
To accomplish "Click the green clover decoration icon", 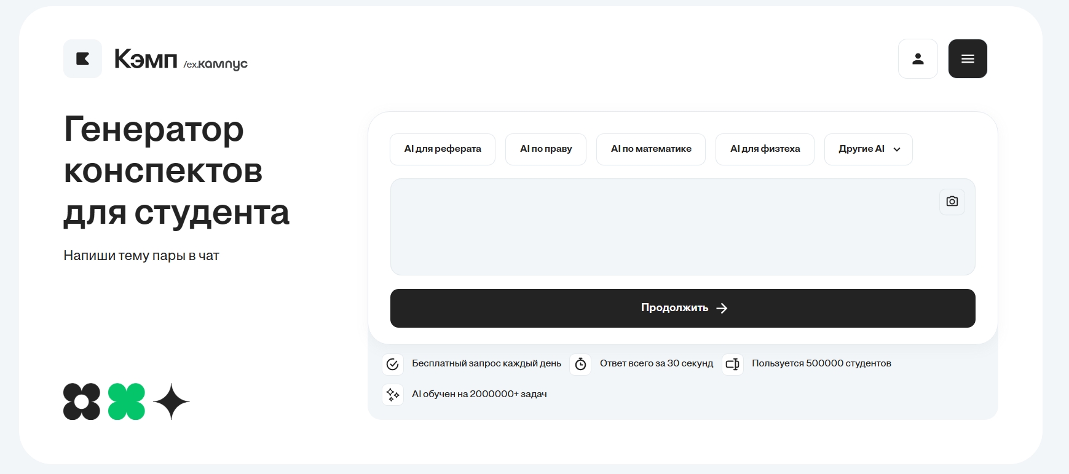I will coord(127,401).
